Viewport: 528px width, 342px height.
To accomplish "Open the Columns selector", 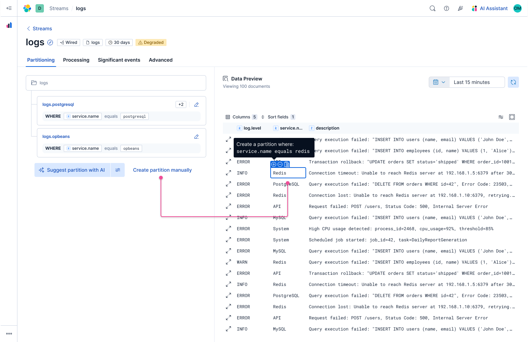I will click(241, 117).
